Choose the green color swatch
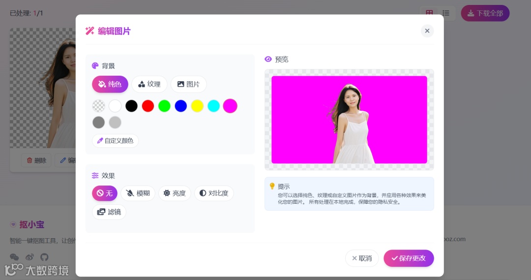 164,106
